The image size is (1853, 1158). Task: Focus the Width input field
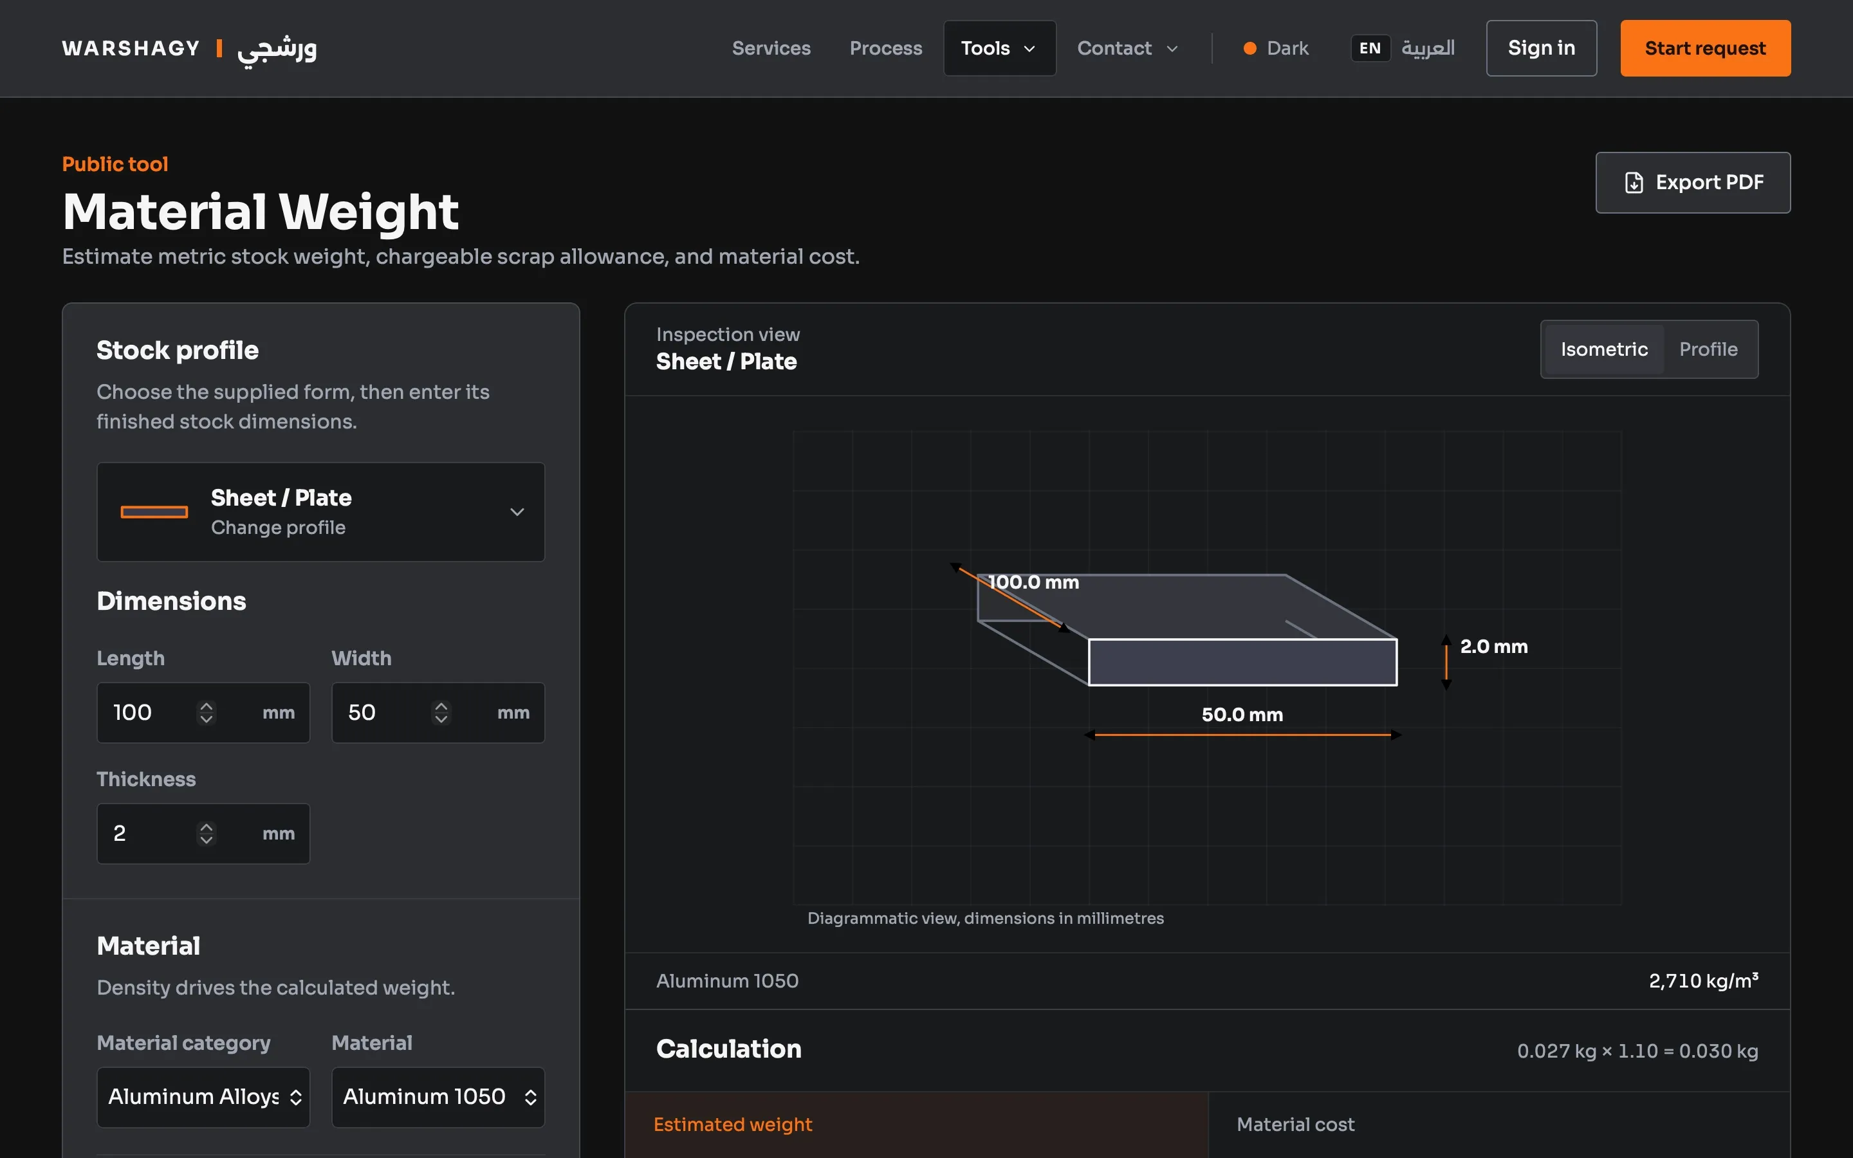pyautogui.click(x=438, y=712)
